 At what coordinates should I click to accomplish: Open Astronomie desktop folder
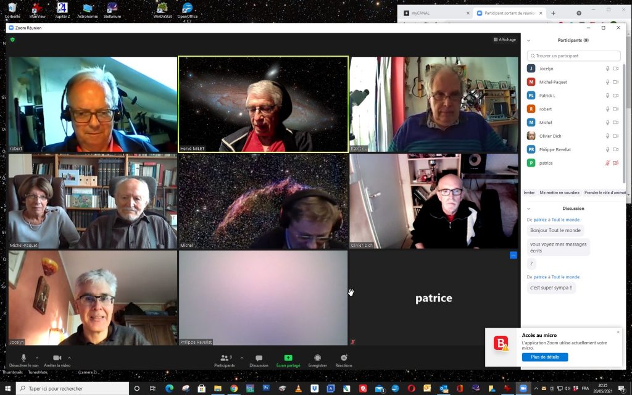click(x=88, y=10)
